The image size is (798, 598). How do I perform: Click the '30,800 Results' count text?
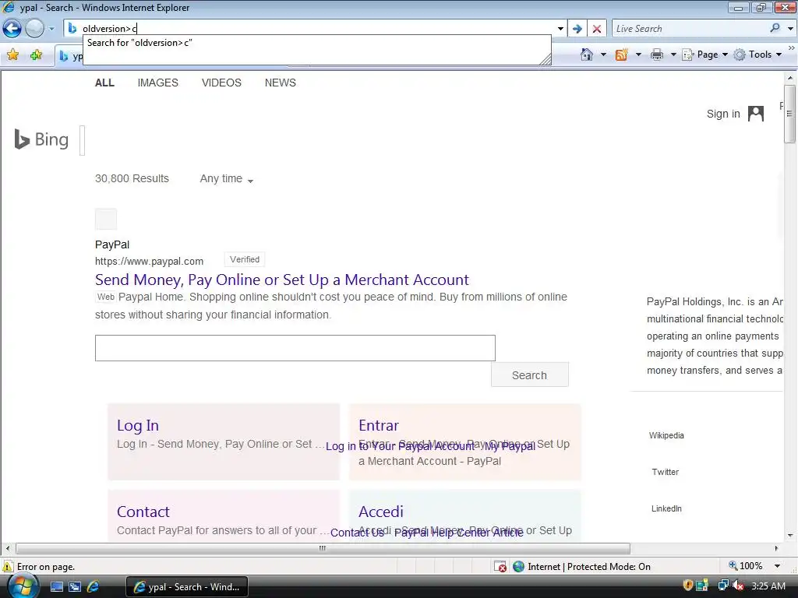click(x=132, y=178)
